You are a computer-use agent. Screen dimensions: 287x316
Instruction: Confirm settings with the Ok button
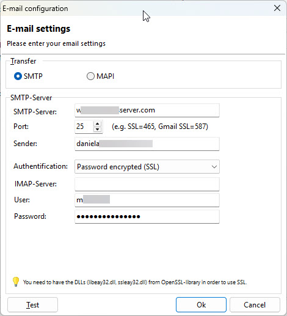pos(201,305)
